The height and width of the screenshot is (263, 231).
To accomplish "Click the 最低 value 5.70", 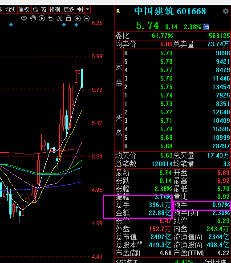I will pyautogui.click(x=223, y=189).
